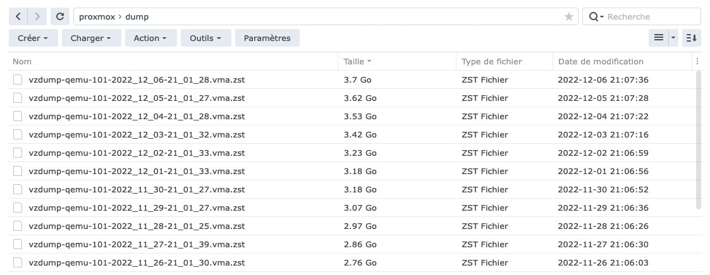
Task: Click inside the Recherche search field
Action: click(x=651, y=17)
